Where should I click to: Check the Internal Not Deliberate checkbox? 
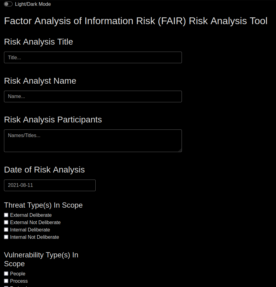6,237
